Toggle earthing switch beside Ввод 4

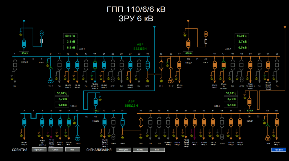[245, 96]
